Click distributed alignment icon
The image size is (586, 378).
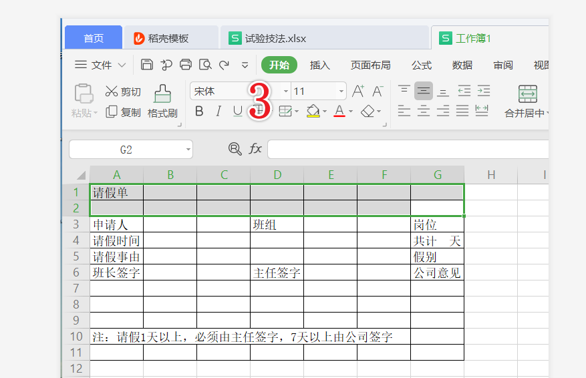click(482, 111)
